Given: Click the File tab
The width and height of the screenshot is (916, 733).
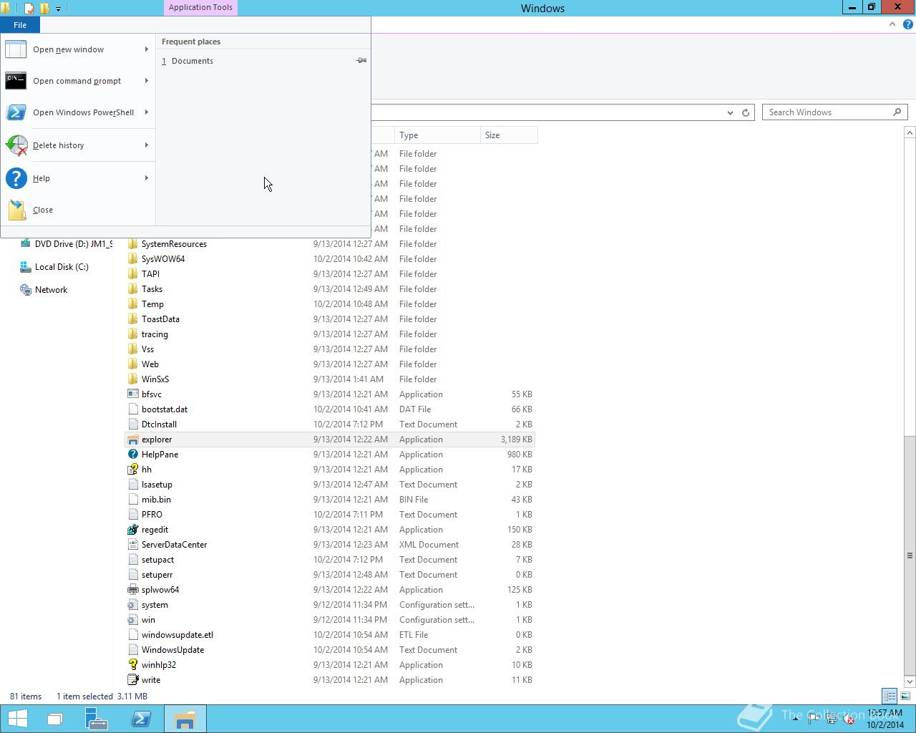Looking at the screenshot, I should coord(20,25).
